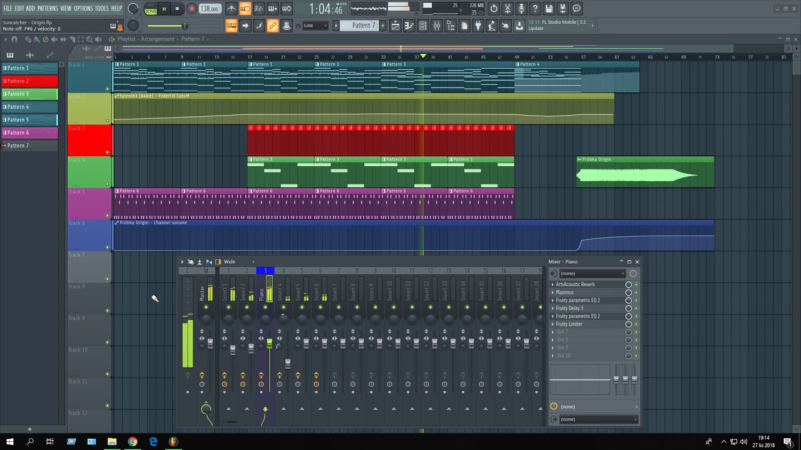
Task: Select the playlist magnet snap icon
Action: tap(14, 39)
